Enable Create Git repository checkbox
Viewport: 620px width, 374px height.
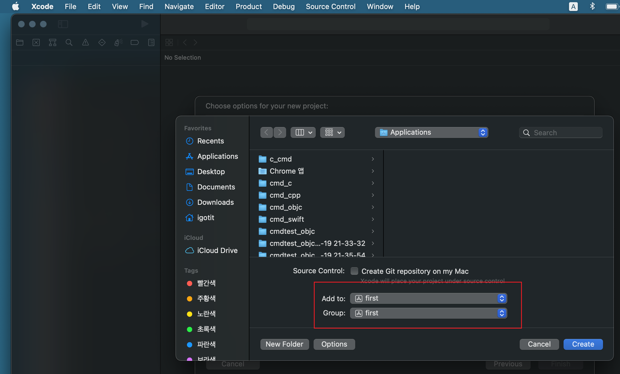354,271
